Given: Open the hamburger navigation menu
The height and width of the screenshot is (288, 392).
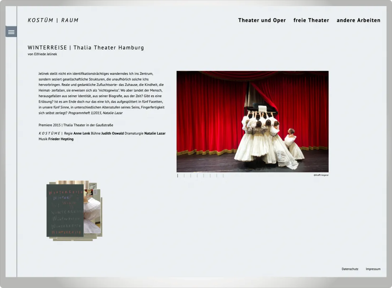Looking at the screenshot, I should 11,31.
